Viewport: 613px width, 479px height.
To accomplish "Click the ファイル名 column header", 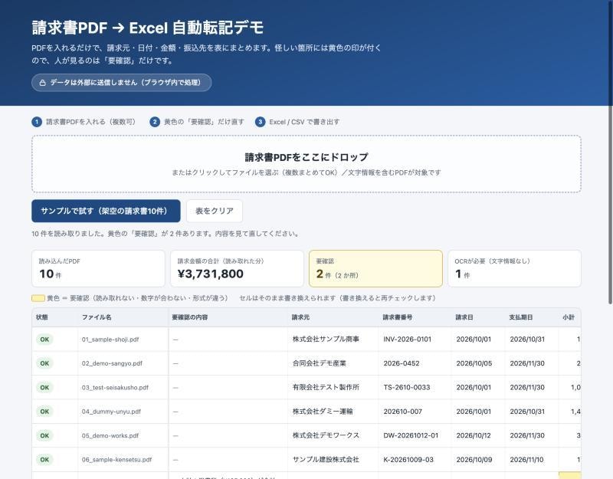I will (x=123, y=317).
